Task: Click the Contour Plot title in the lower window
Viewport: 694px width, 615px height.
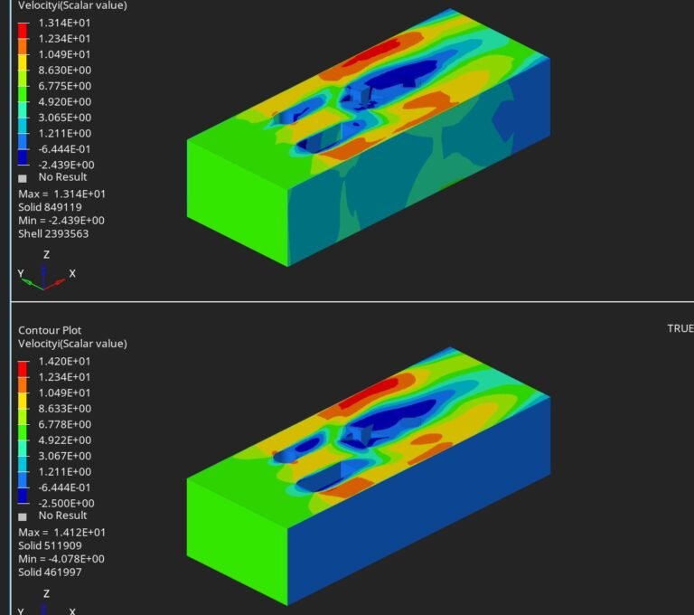Action: pos(50,330)
